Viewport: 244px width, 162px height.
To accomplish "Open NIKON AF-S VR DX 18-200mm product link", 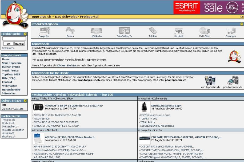I will coord(74,106).
